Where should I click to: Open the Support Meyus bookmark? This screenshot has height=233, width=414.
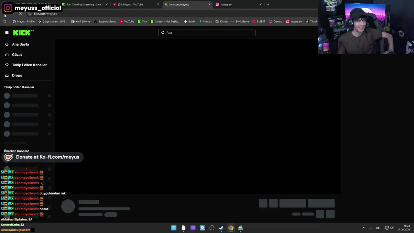(x=105, y=22)
